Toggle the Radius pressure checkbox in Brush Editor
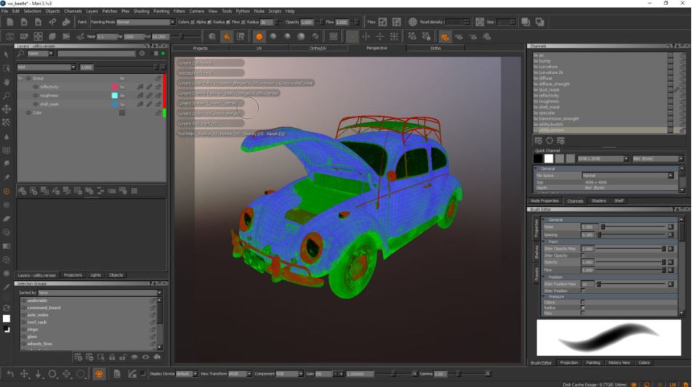This screenshot has height=387, width=692. pos(582,308)
